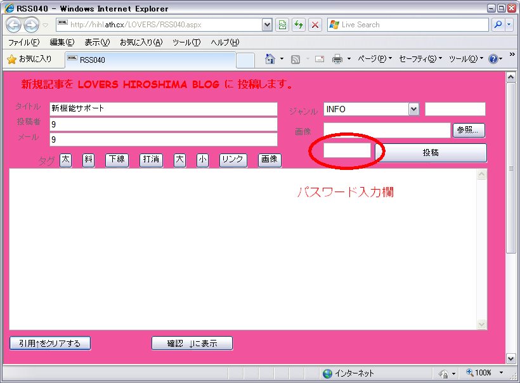Open the address bar URL history dropdown
This screenshot has height=383, width=520.
(x=267, y=25)
